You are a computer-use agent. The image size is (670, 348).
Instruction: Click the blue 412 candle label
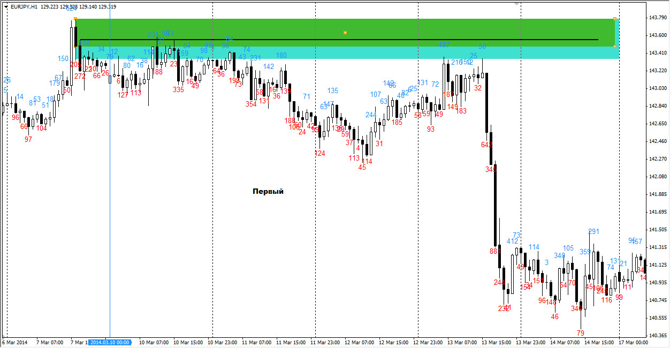[x=512, y=241]
